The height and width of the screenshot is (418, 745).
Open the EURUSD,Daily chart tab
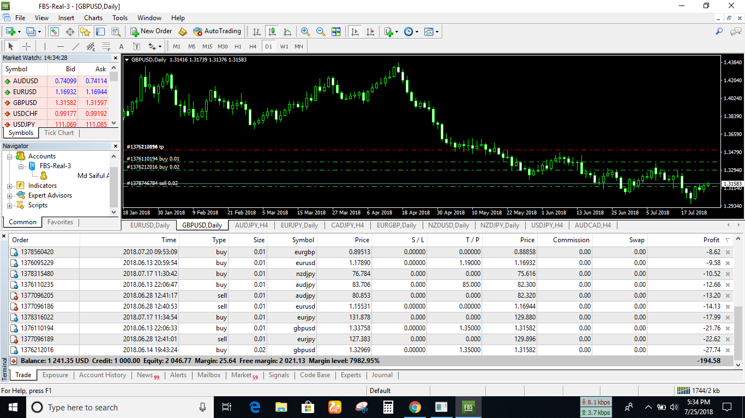click(149, 225)
